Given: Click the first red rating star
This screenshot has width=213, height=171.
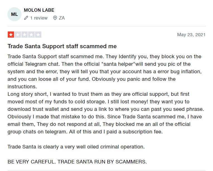Looking at the screenshot, I should pyautogui.click(x=11, y=35).
